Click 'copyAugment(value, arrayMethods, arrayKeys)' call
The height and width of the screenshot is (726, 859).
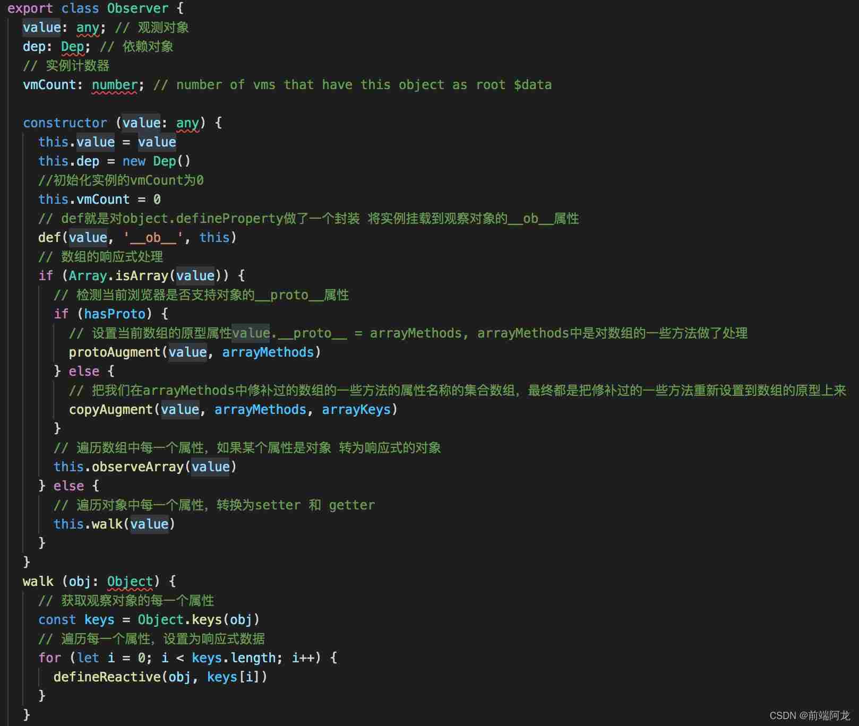pos(233,410)
